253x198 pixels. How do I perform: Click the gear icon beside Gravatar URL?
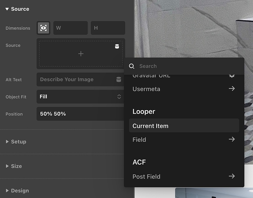click(x=232, y=75)
